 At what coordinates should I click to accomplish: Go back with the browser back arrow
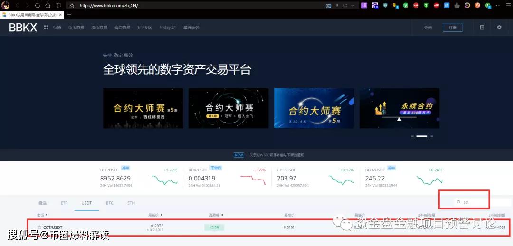(x=17, y=6)
